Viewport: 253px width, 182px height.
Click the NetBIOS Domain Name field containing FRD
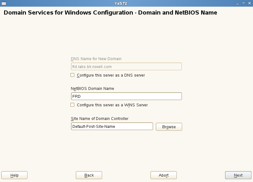coord(126,96)
